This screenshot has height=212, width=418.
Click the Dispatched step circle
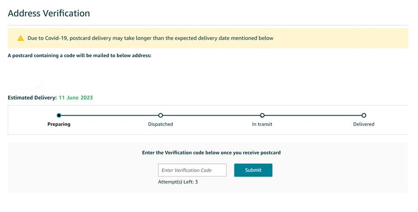tap(160, 116)
